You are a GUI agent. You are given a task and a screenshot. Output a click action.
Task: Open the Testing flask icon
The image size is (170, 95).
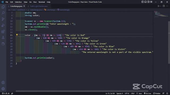[3, 37]
